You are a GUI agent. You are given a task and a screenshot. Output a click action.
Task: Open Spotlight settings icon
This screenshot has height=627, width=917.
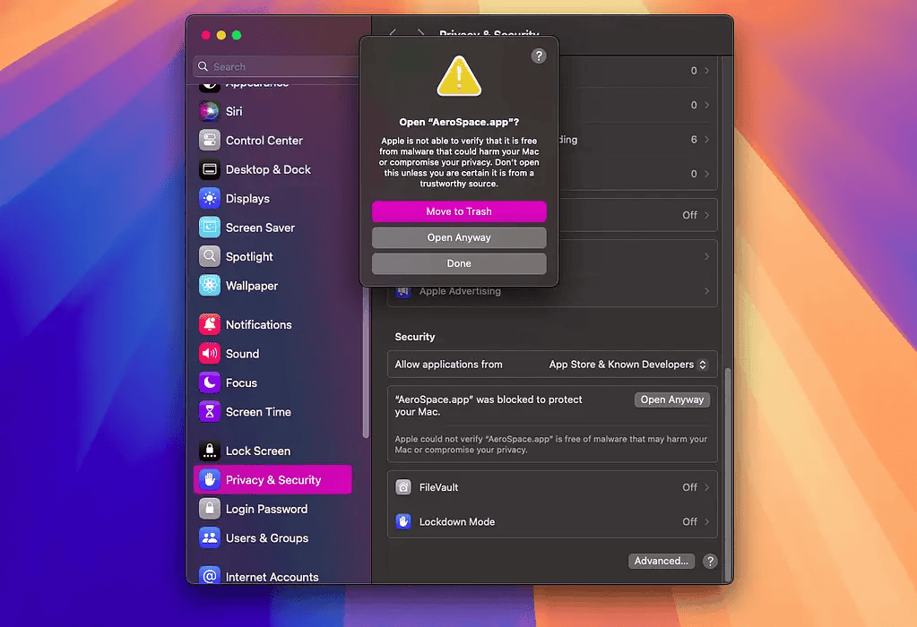(210, 257)
